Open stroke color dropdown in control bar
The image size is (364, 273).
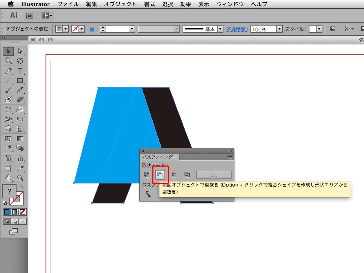[82, 29]
